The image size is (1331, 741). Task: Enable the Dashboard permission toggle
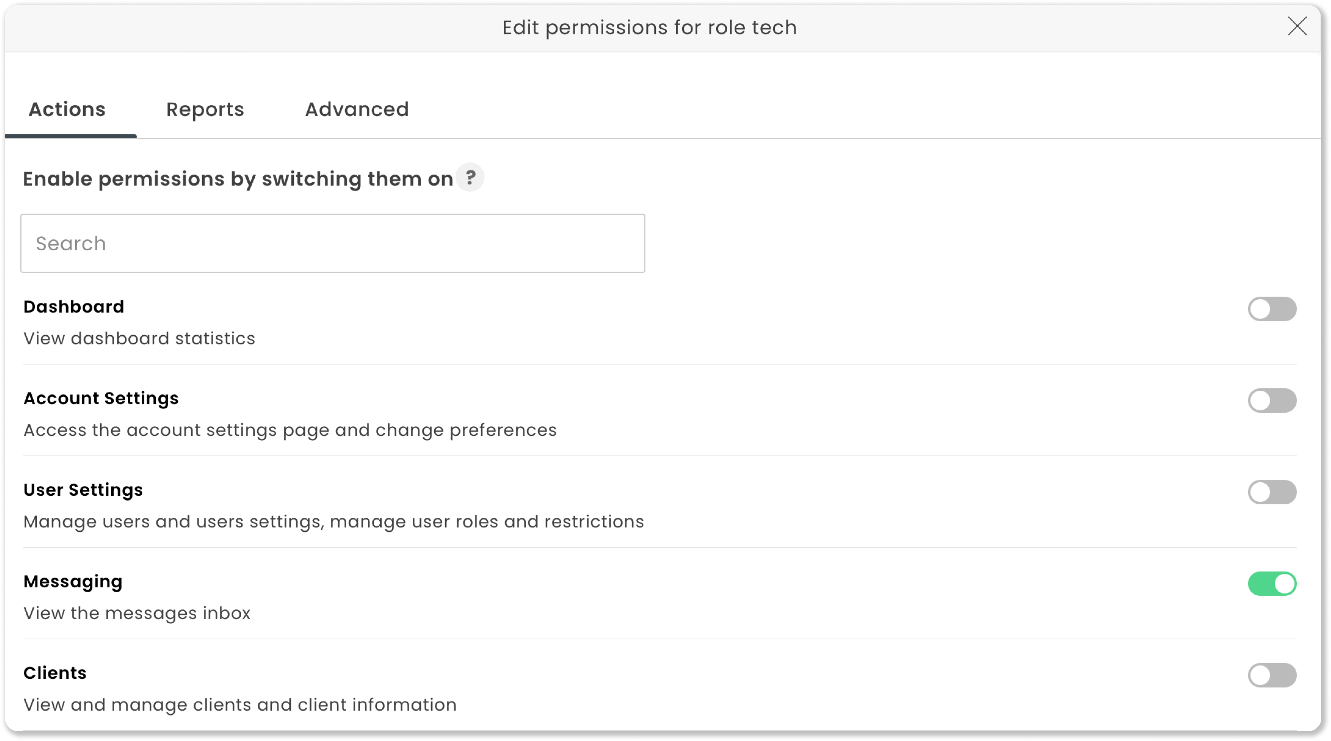[1272, 309]
